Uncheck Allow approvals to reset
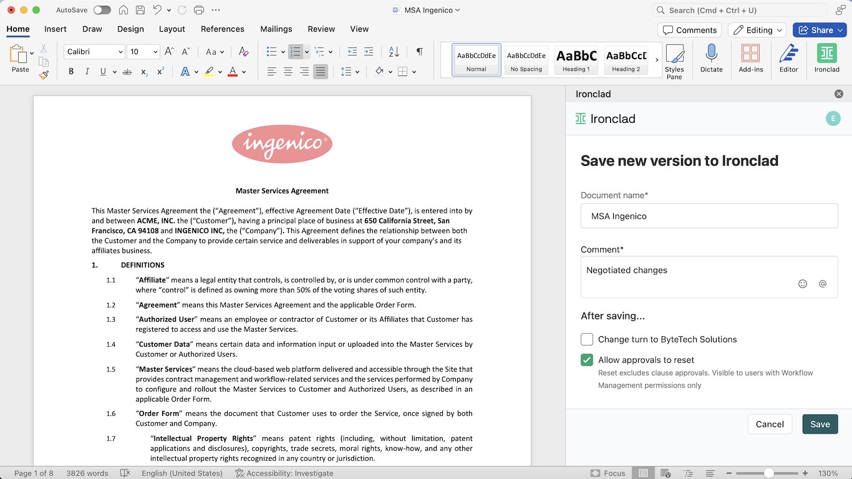The height and width of the screenshot is (479, 852). tap(587, 360)
